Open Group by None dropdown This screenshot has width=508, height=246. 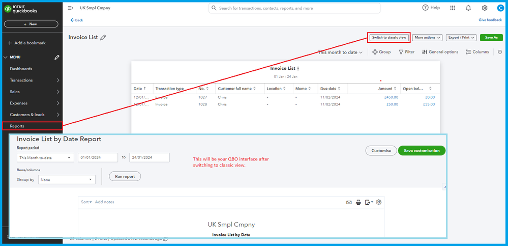67,179
